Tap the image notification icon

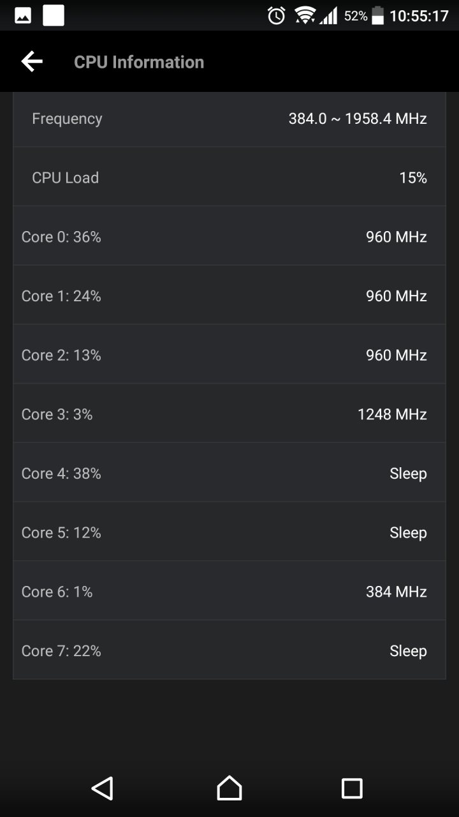click(23, 15)
